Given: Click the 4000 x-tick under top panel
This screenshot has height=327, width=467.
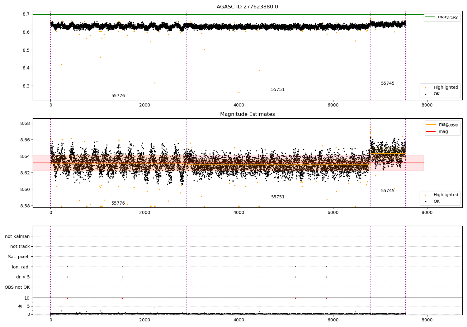Looking at the screenshot, I should click(239, 105).
